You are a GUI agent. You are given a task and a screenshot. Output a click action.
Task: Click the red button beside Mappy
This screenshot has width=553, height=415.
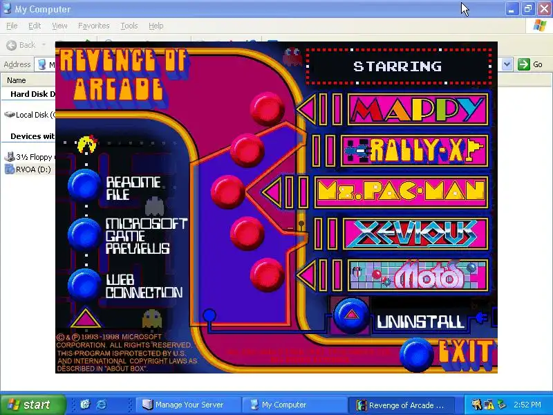(267, 109)
